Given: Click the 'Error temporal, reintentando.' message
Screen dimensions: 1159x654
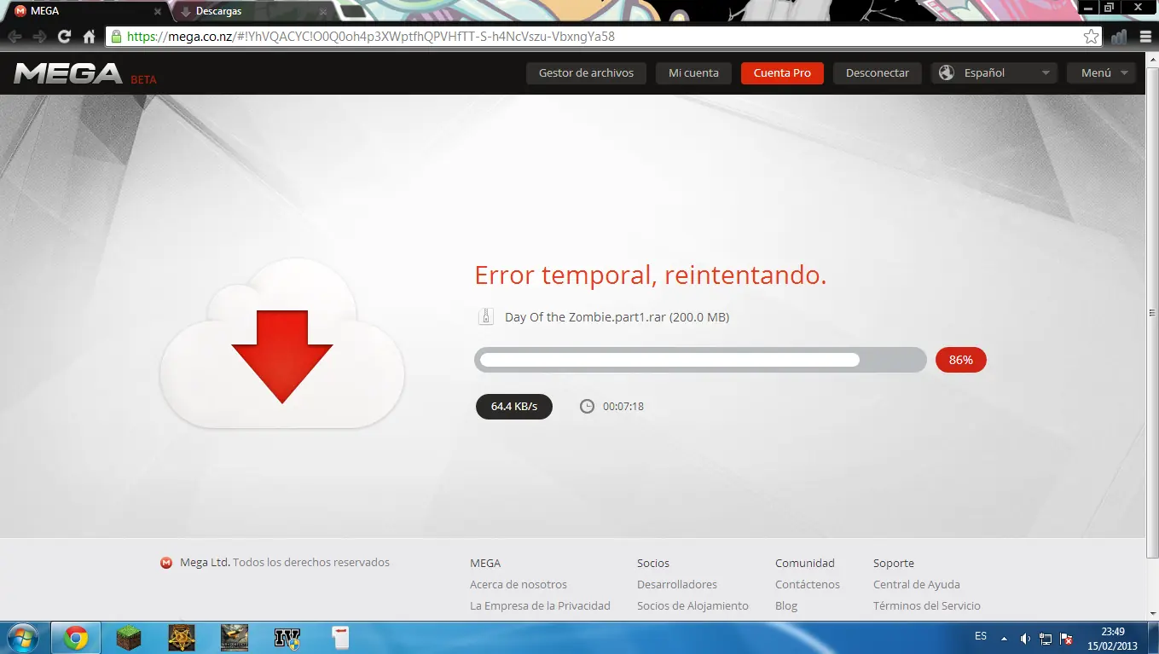Looking at the screenshot, I should (x=651, y=275).
